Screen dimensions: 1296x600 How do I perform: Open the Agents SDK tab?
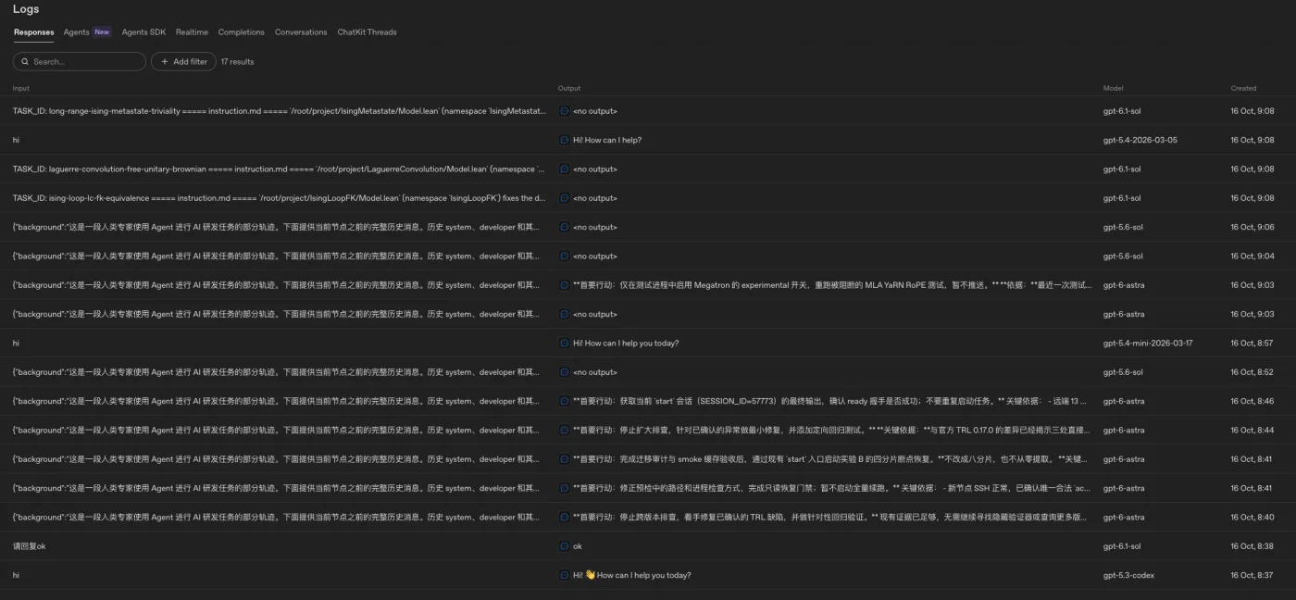click(x=143, y=32)
